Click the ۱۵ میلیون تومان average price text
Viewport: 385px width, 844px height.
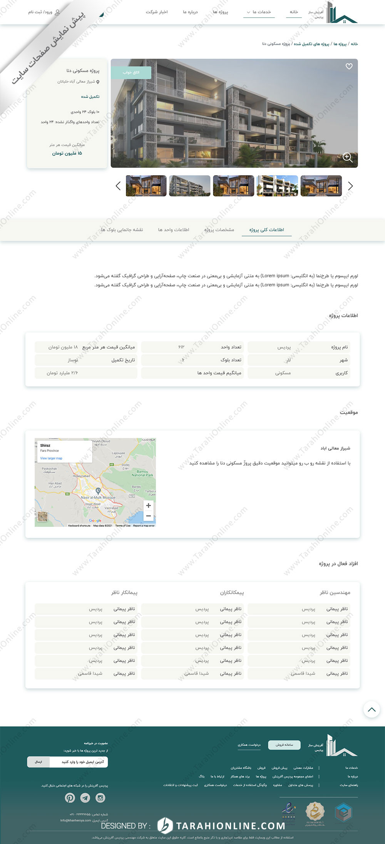[67, 153]
